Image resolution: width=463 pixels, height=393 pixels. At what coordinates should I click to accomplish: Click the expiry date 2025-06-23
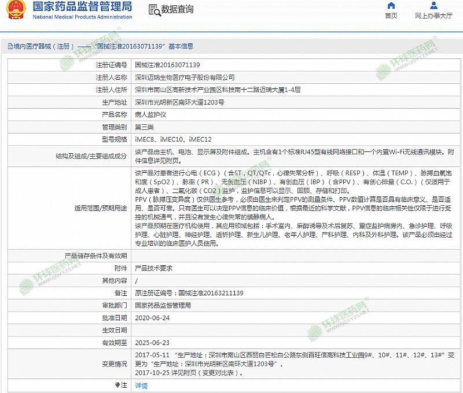point(152,343)
